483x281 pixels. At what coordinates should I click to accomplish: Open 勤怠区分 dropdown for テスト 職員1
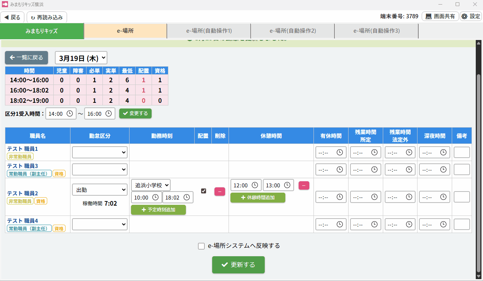99,152
